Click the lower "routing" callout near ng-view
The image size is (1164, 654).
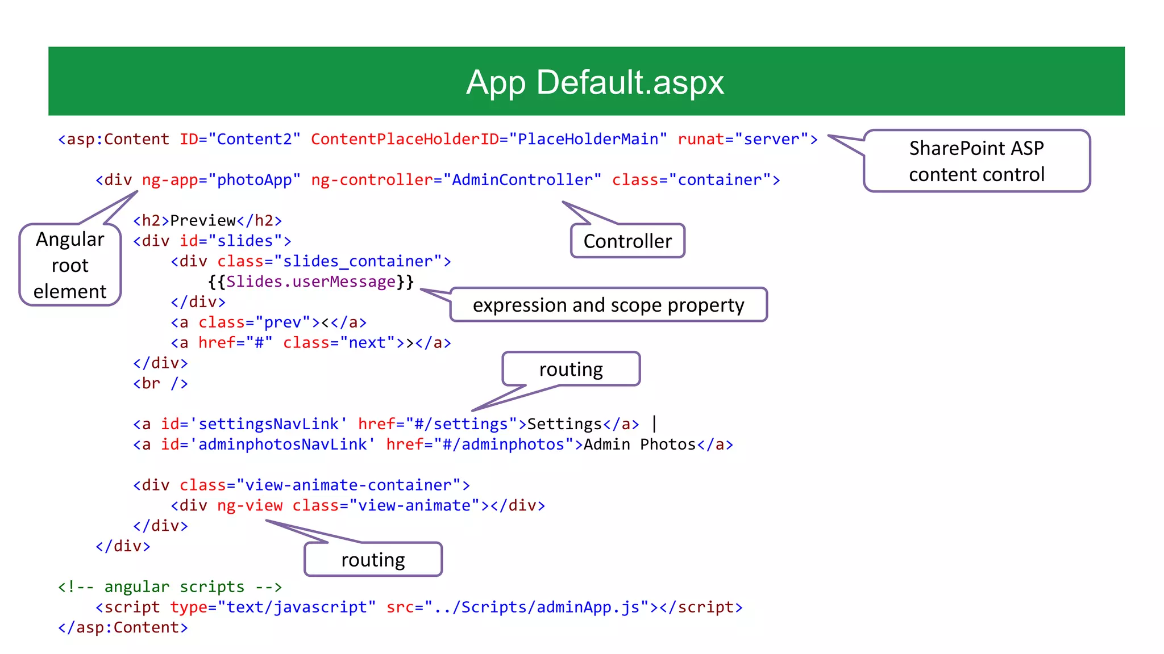tap(373, 560)
